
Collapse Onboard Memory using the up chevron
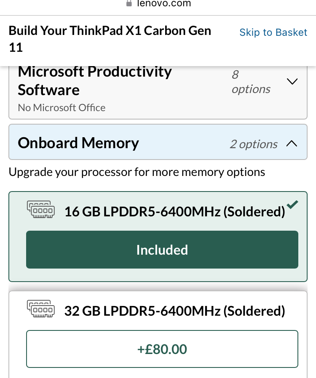pos(292,144)
